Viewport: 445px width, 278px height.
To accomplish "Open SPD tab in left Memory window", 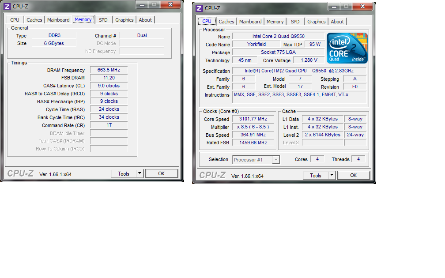I will tap(103, 20).
